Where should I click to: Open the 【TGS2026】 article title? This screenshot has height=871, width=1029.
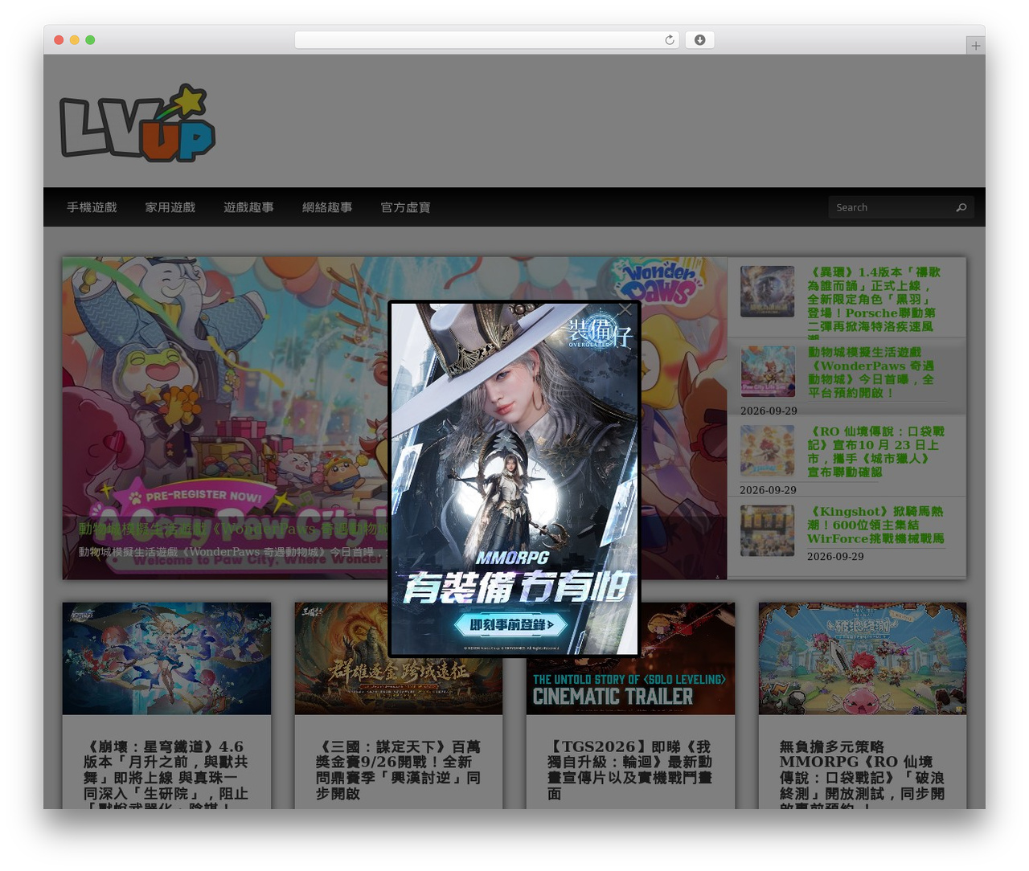(x=629, y=770)
